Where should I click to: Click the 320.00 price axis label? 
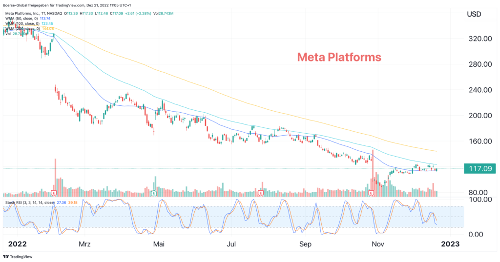coord(480,39)
